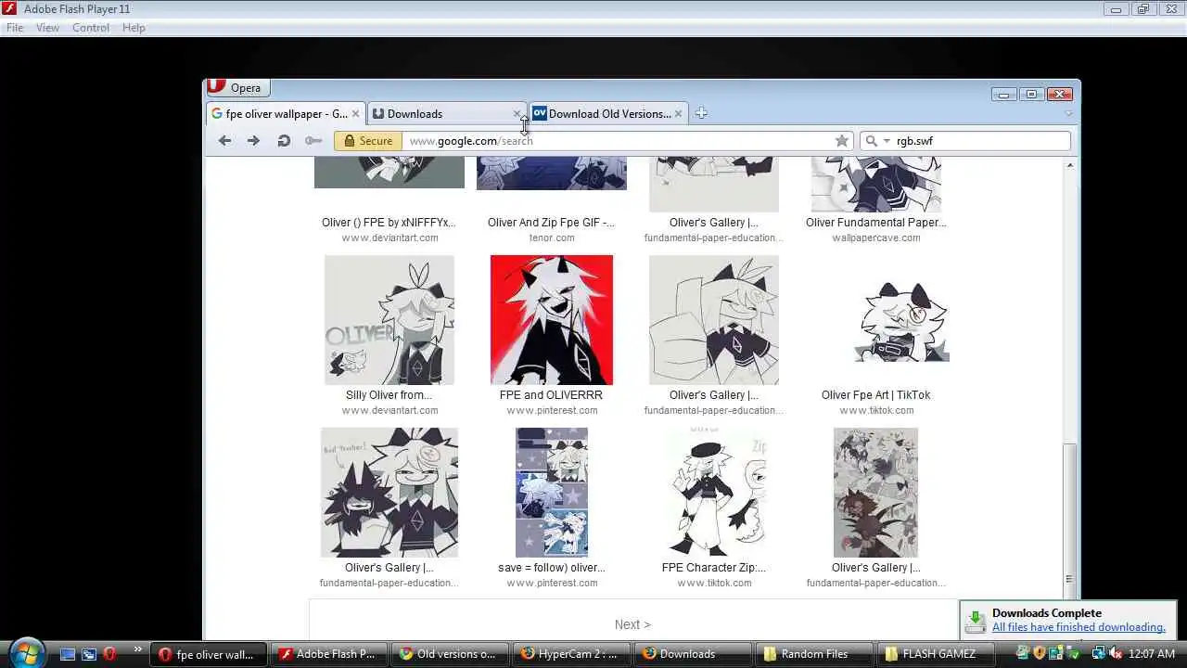Switch to Old versions o... Chrome taskbar button
The image size is (1187, 668).
click(x=451, y=654)
